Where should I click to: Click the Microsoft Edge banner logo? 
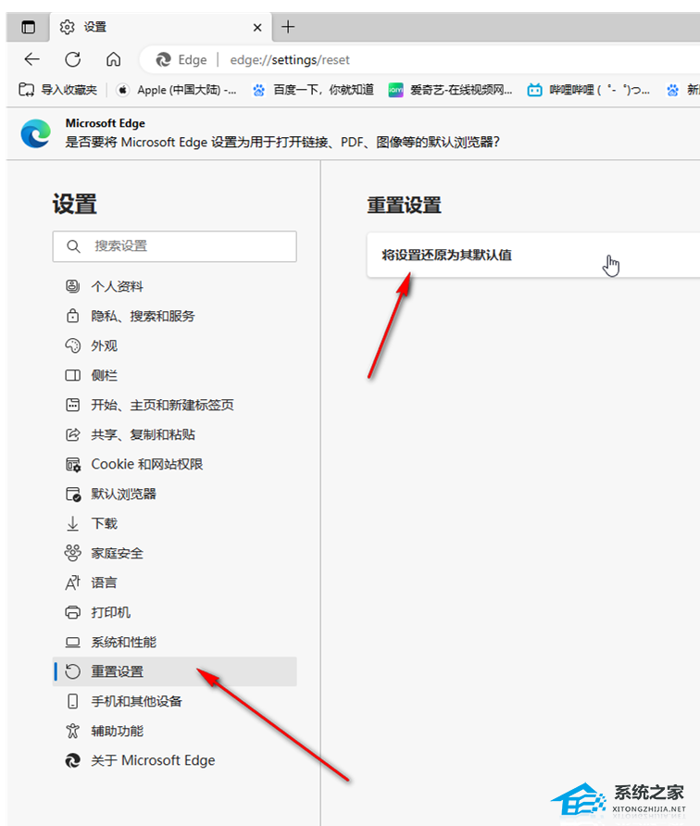[x=36, y=133]
